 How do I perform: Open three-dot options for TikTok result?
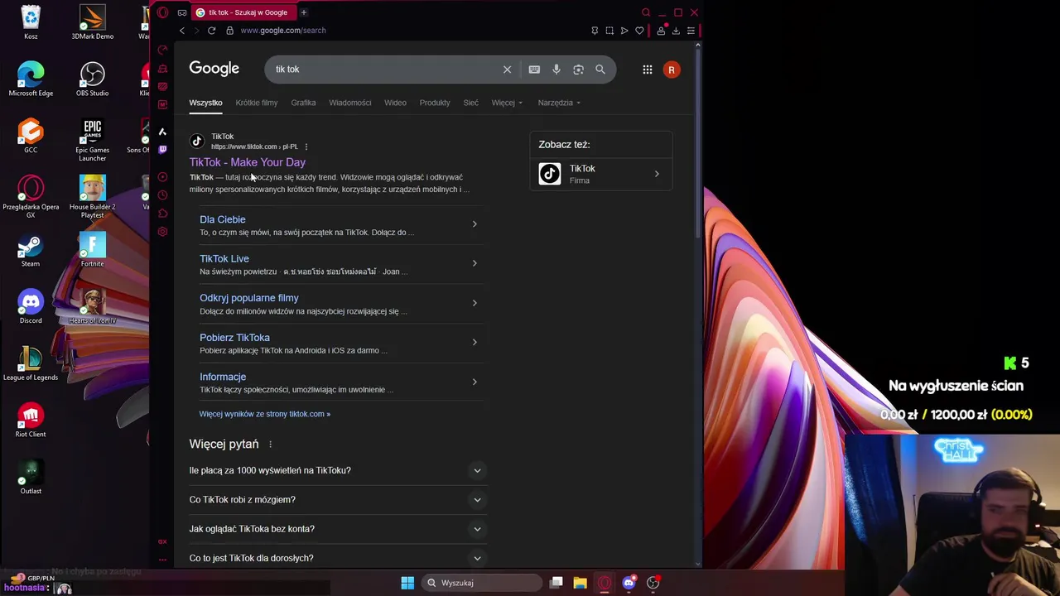pos(306,147)
